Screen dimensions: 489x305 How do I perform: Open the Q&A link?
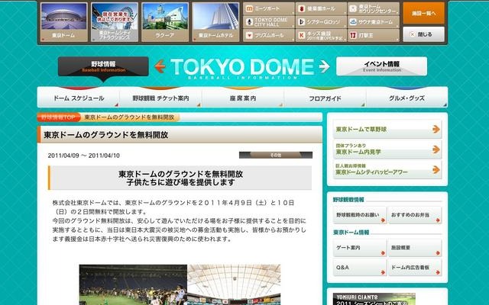360,268
